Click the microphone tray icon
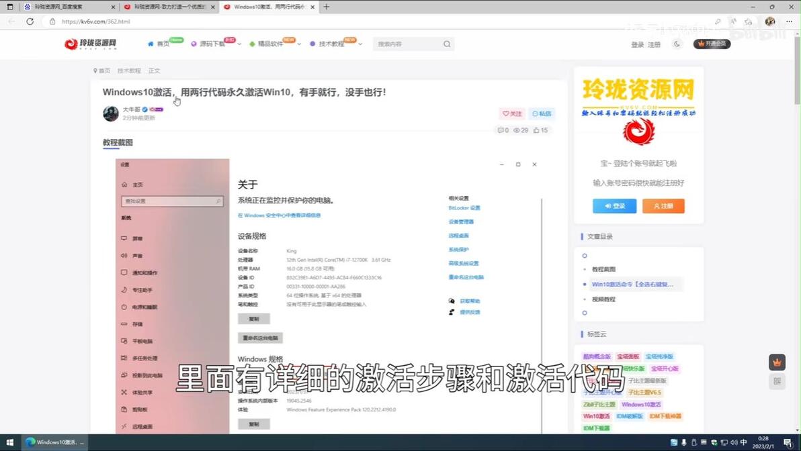This screenshot has width=801, height=451. (684, 442)
